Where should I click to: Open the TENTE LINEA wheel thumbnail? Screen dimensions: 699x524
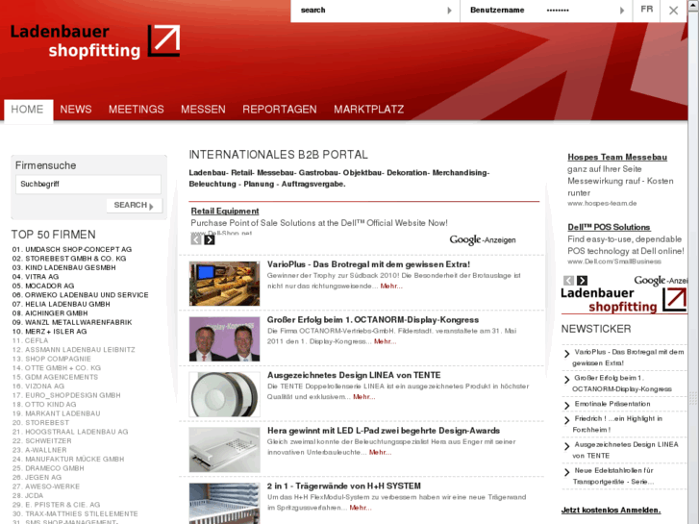coord(224,394)
